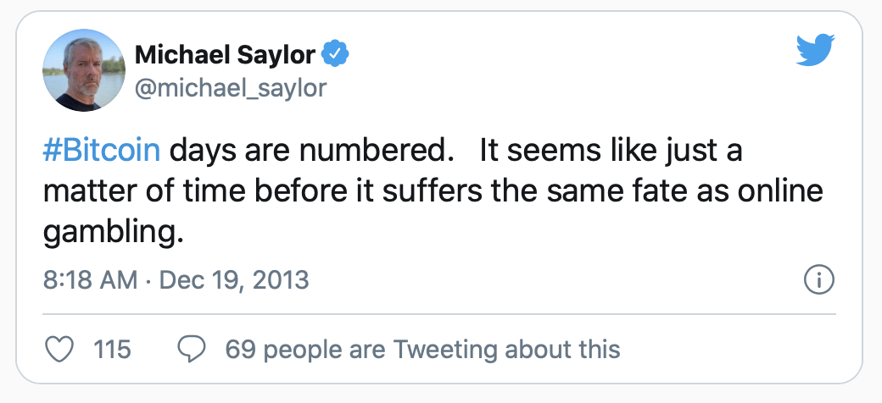Click the blue verified badge
This screenshot has width=882, height=403.
[x=338, y=55]
